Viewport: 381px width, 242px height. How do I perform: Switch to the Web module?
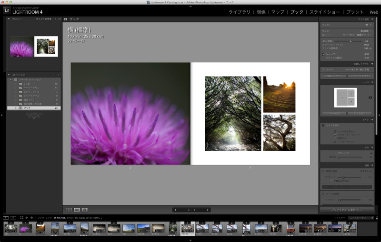[374, 12]
